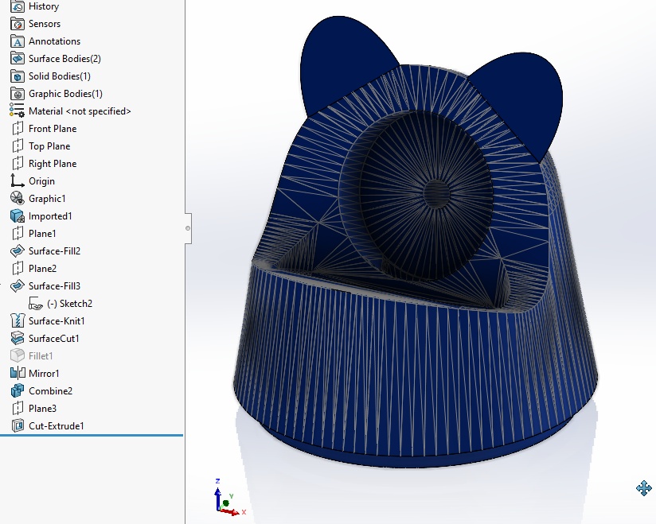Select the Cut-Extrude1 label
Screen dimensions: 656x524
[57, 426]
